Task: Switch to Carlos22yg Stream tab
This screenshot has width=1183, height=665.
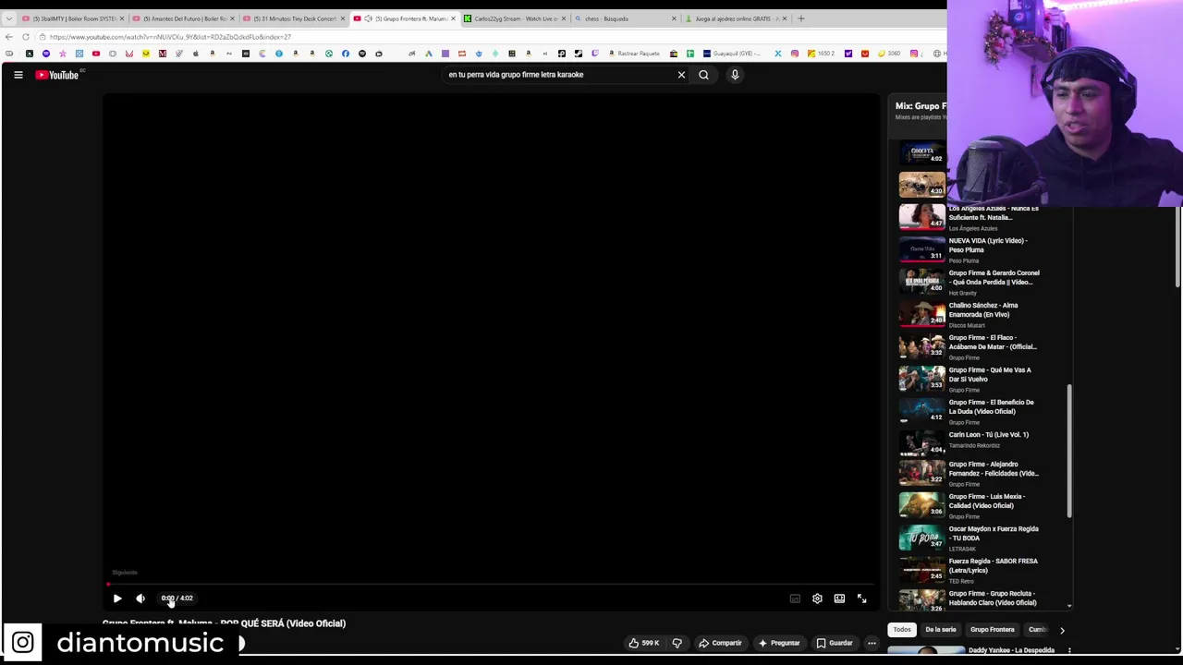Action: 516,18
